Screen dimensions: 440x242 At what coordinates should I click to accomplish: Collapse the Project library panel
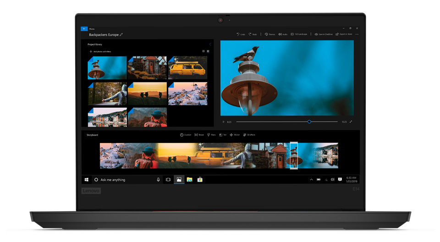pos(210,44)
